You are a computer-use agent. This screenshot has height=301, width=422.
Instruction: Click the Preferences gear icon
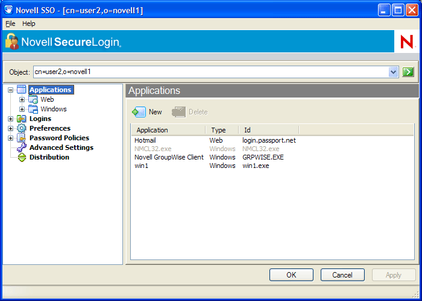pos(22,128)
